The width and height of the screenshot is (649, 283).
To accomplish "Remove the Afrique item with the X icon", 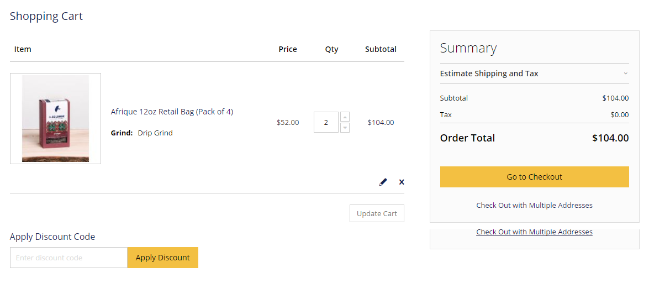I will [402, 182].
